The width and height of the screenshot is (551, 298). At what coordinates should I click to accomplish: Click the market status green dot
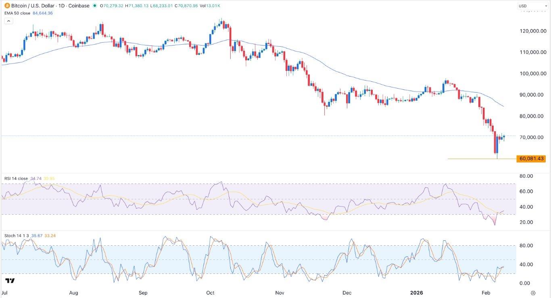pyautogui.click(x=94, y=6)
